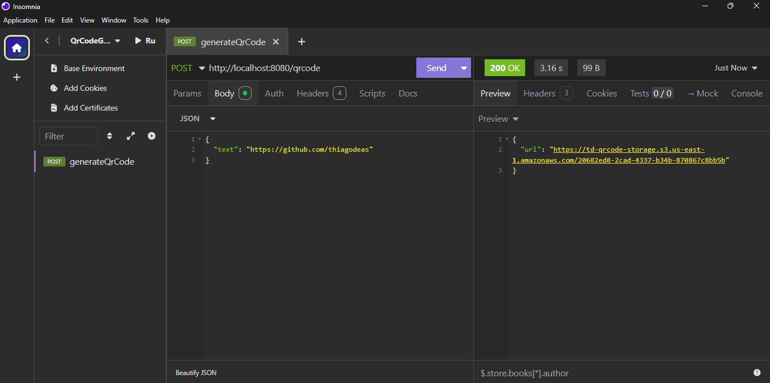Open the Scripts tab
The image size is (770, 383).
pos(372,94)
